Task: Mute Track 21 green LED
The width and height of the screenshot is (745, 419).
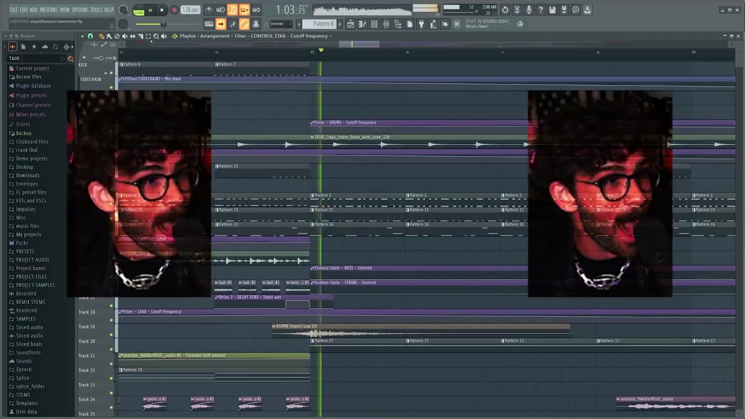Action: [111, 363]
